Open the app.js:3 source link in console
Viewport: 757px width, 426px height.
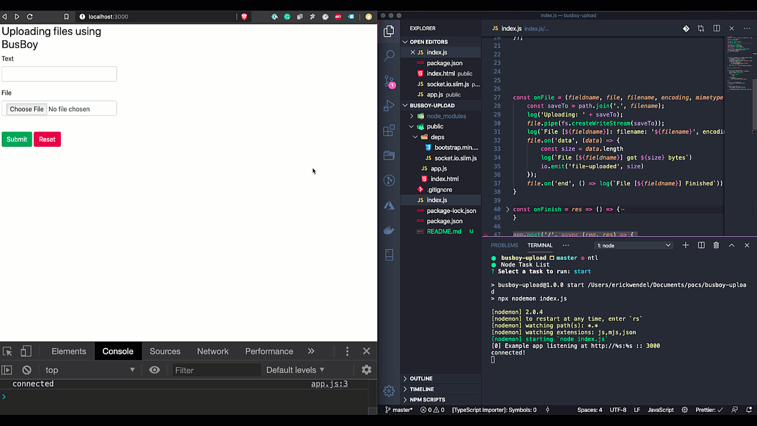tap(329, 384)
